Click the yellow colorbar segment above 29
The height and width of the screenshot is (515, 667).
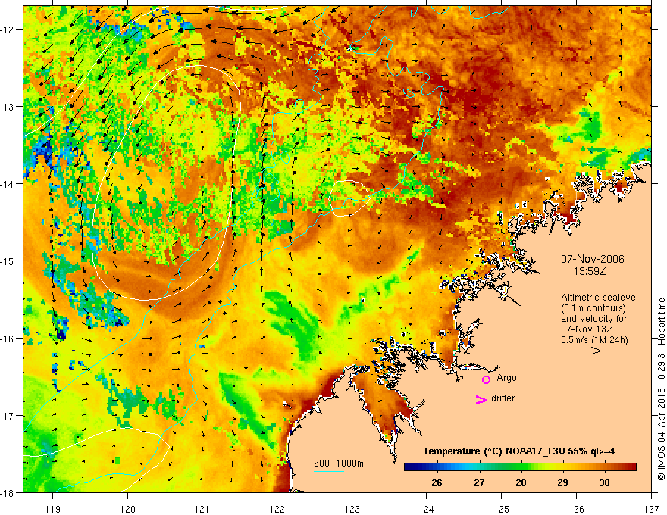point(562,467)
